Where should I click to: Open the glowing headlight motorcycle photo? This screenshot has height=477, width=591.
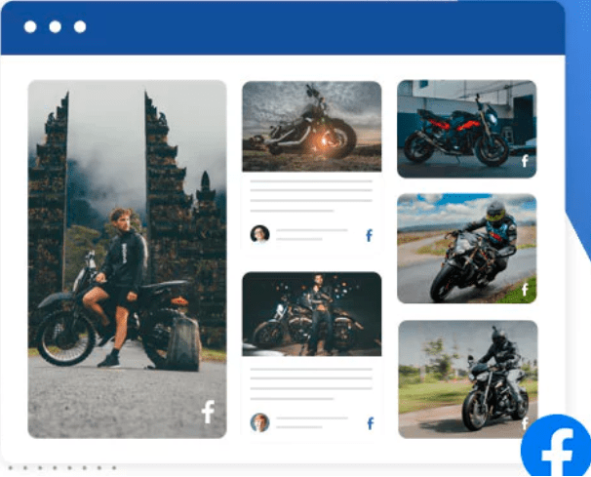coord(311,126)
